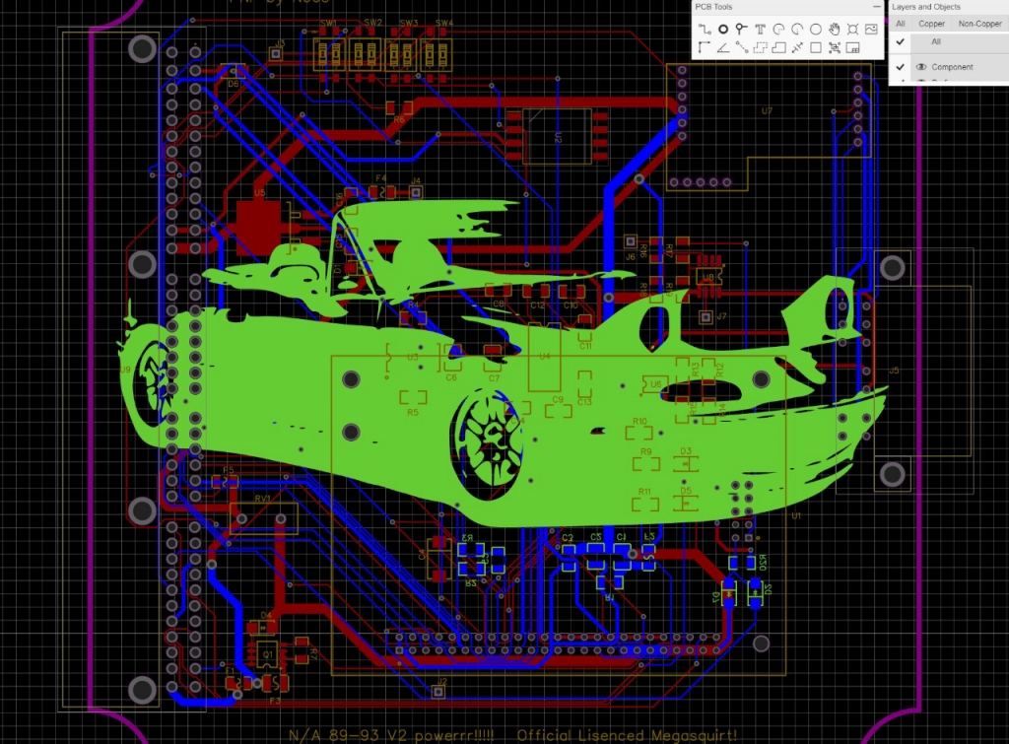Click the U7 component label
The width and height of the screenshot is (1009, 744).
(x=767, y=110)
